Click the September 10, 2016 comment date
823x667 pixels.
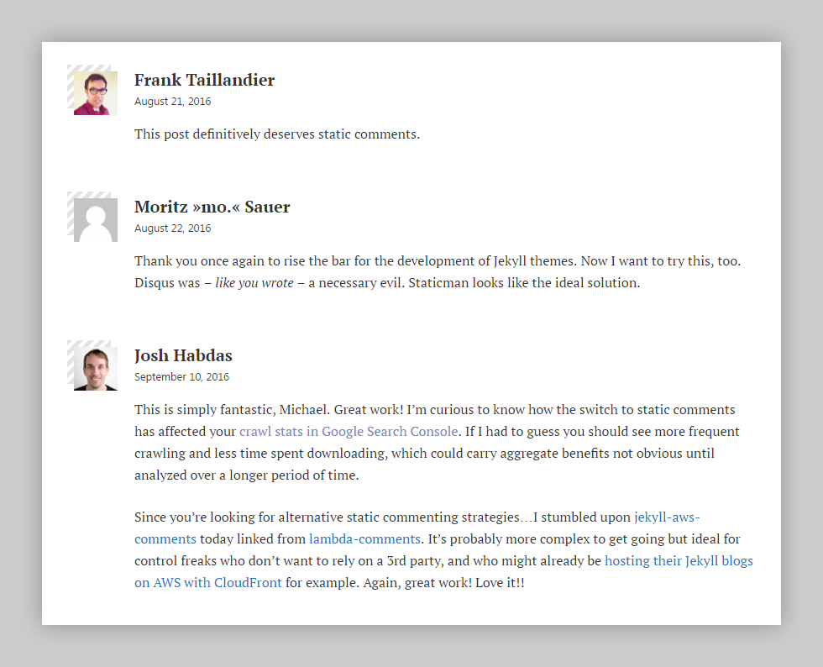pyautogui.click(x=181, y=376)
